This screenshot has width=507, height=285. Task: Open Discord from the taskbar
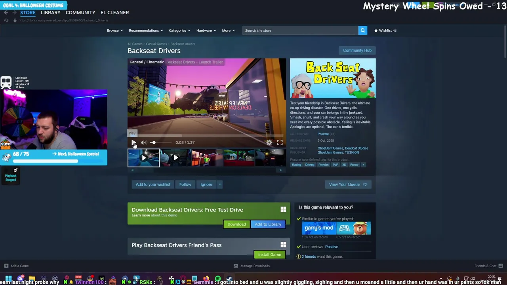[x=20, y=279]
